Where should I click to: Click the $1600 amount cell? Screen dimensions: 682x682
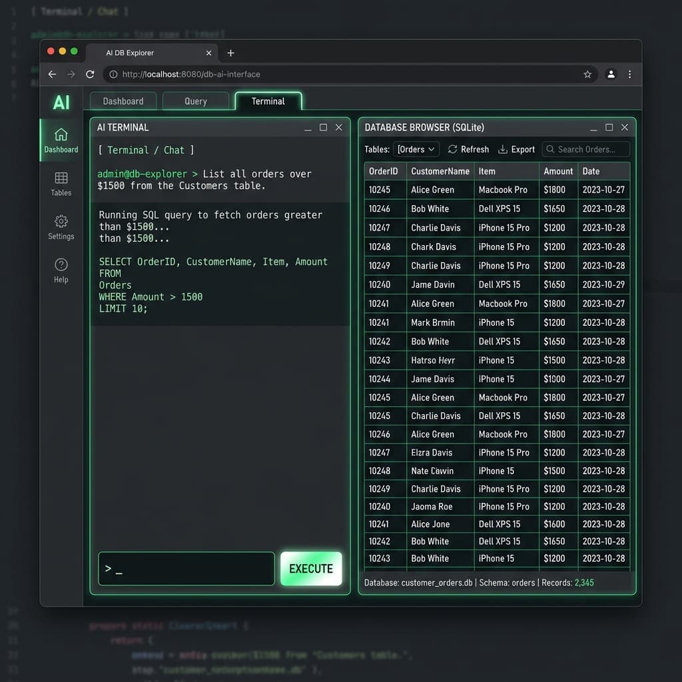[x=559, y=523]
